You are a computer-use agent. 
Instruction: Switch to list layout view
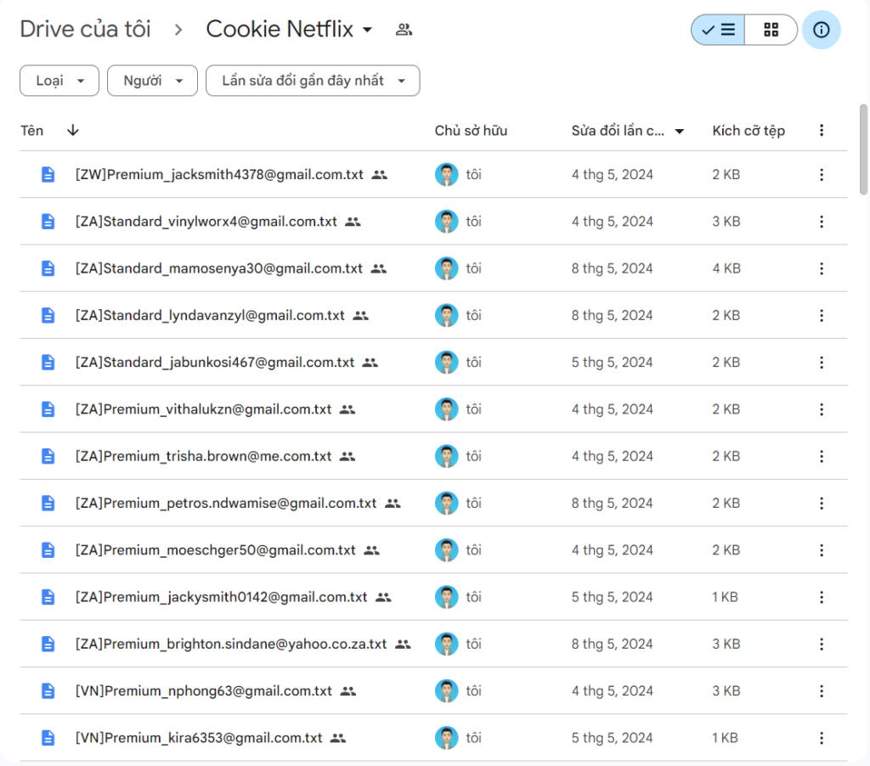[x=719, y=30]
